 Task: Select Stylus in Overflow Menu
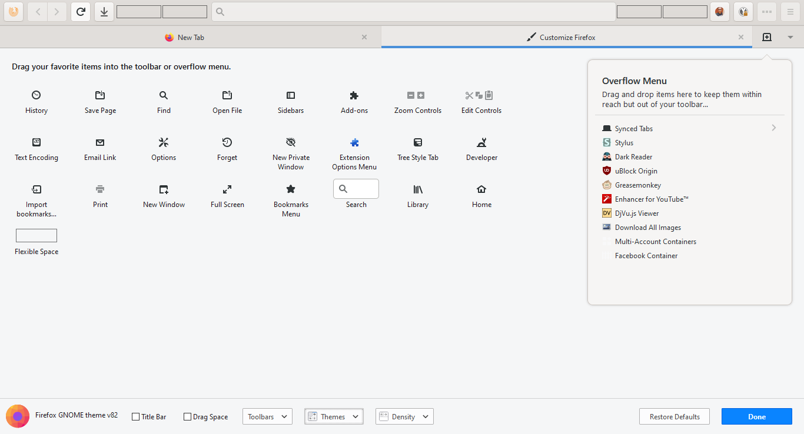(690, 142)
